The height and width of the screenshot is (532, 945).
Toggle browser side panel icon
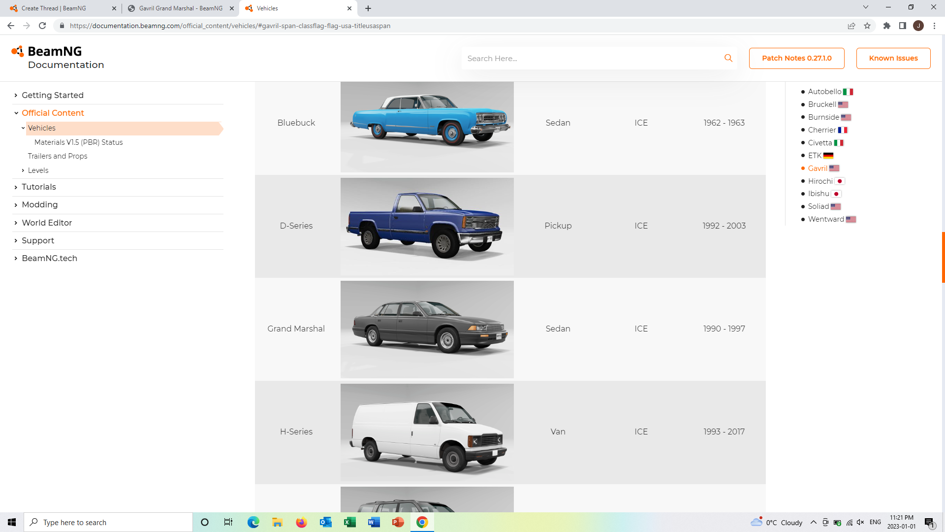[903, 26]
